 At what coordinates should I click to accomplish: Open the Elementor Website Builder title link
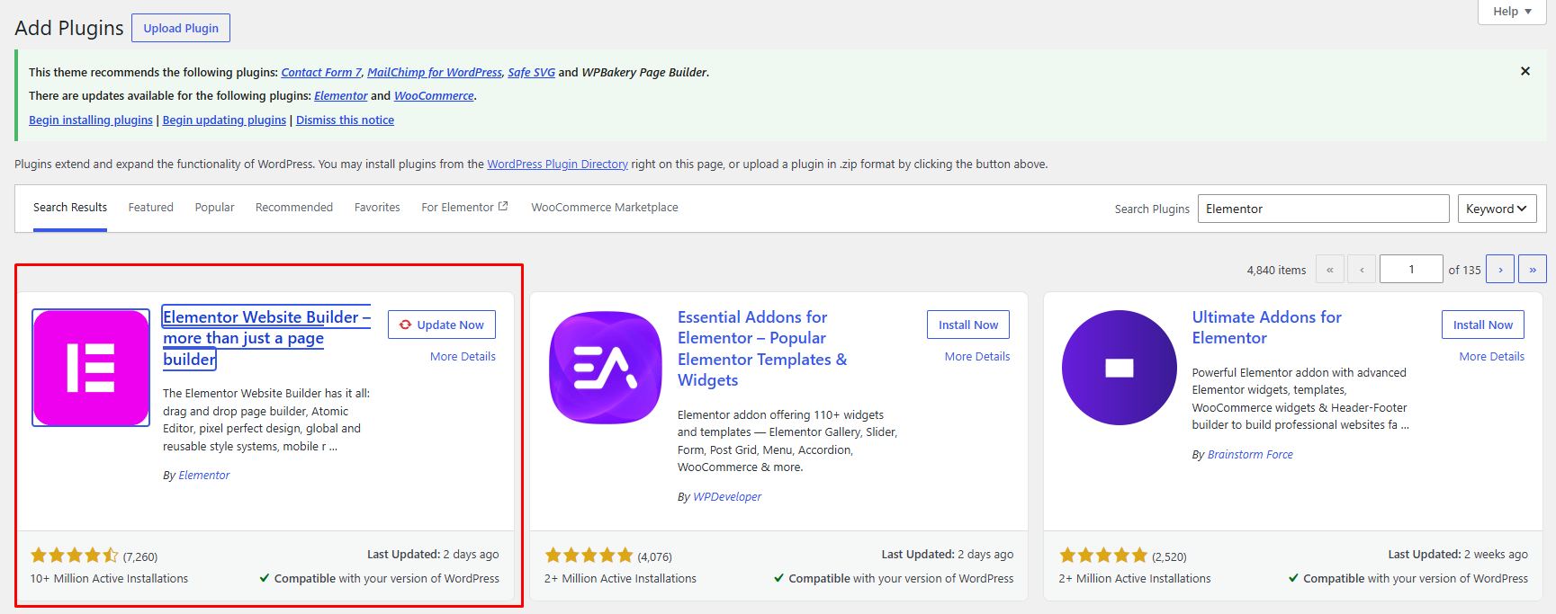tap(266, 338)
